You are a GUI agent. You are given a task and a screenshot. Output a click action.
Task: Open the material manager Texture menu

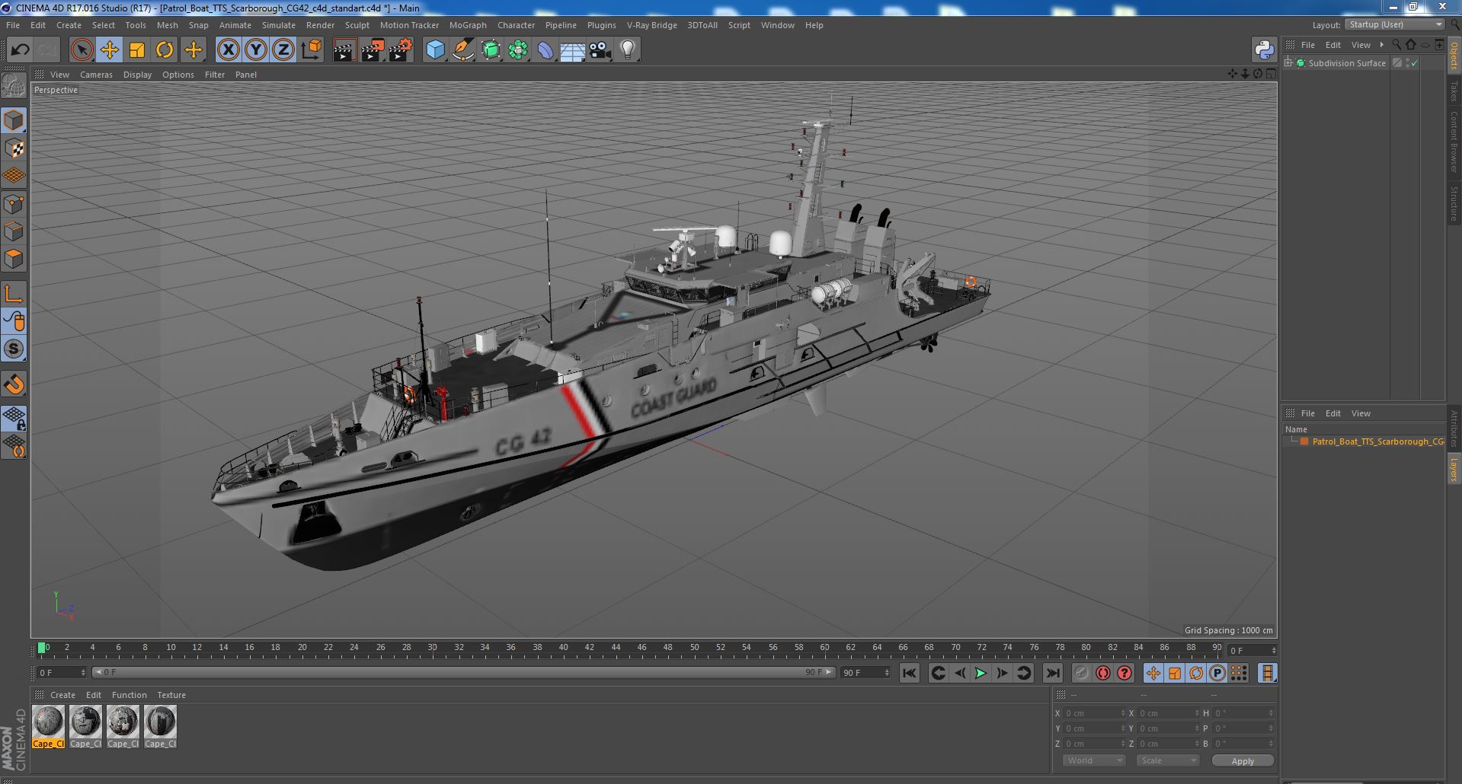coord(171,695)
